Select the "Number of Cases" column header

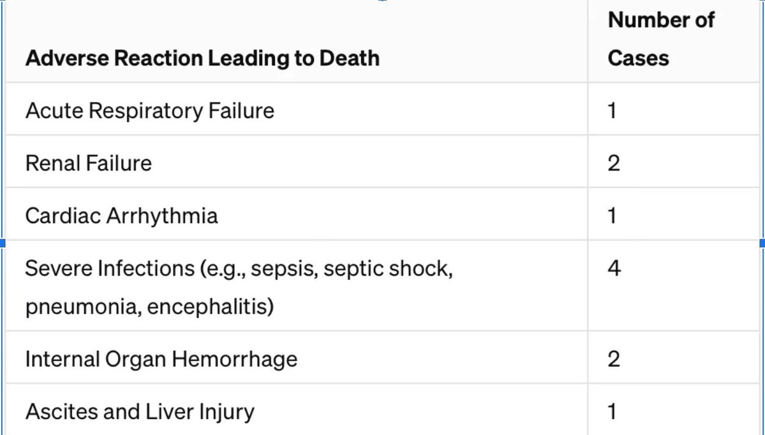(661, 40)
